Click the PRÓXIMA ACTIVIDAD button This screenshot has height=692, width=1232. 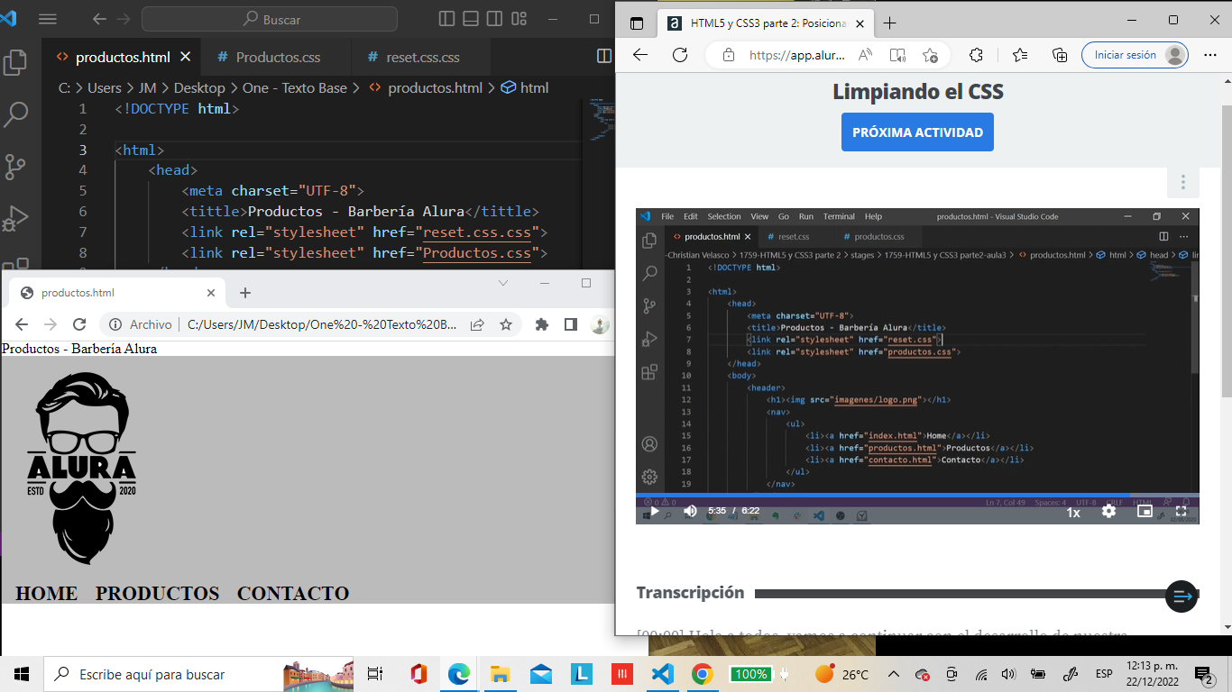917,132
